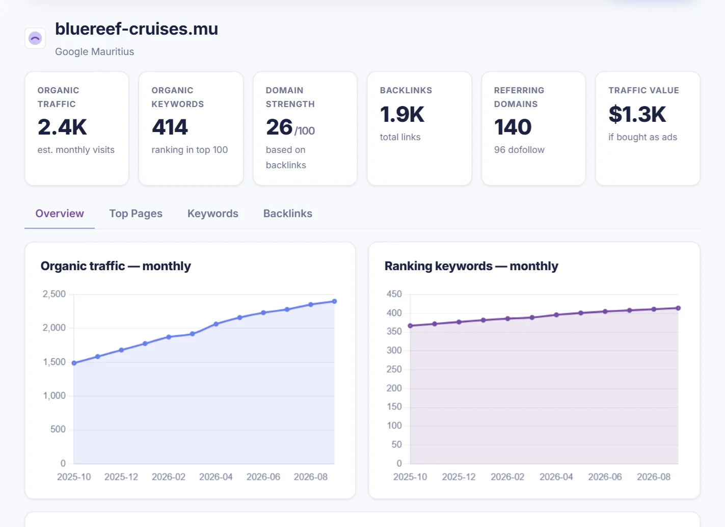
Task: Click the '96 dofollow' text
Action: 519,150
